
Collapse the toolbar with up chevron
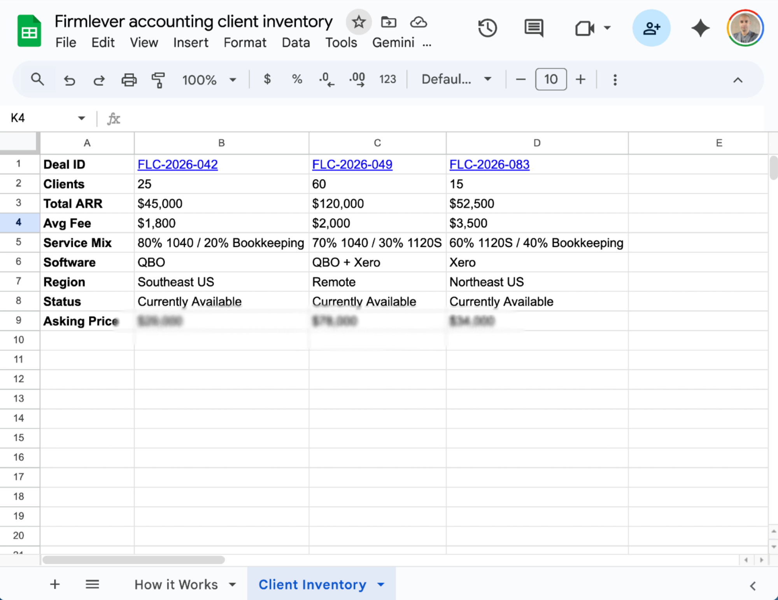coord(738,80)
